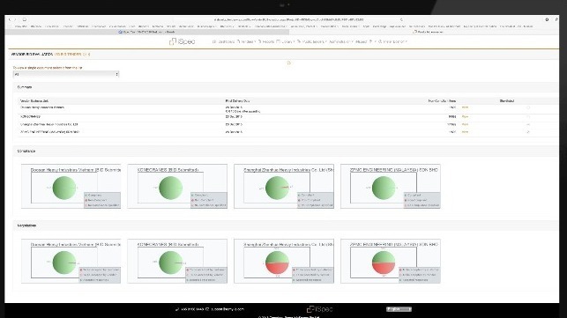Click the View link in the KONECRANES row
The height and width of the screenshot is (318, 567).
(x=465, y=117)
